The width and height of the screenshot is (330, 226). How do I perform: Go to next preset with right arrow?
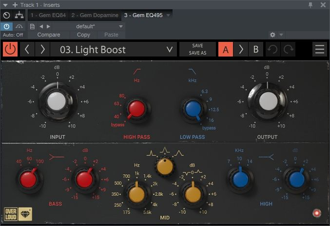pos(42,49)
